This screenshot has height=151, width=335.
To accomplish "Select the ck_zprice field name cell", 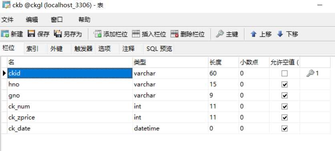I will coord(70,117).
